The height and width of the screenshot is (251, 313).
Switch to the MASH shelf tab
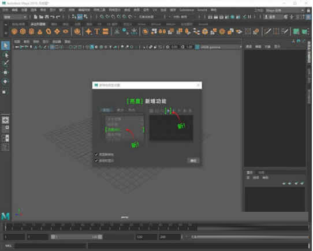click(x=171, y=24)
